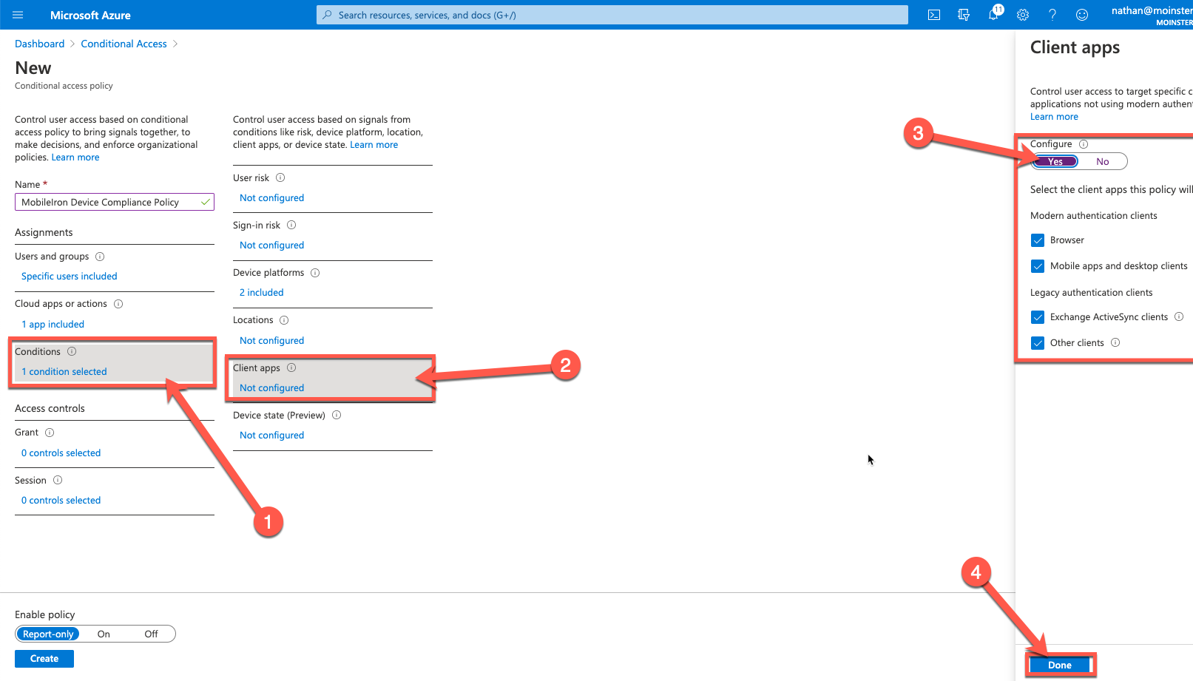Set the Configure toggle to No

[1103, 161]
